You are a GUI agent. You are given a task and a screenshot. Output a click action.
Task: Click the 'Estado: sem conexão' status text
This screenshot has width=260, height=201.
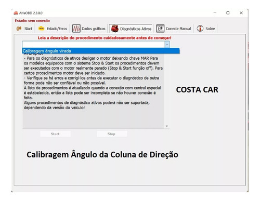tap(32, 21)
